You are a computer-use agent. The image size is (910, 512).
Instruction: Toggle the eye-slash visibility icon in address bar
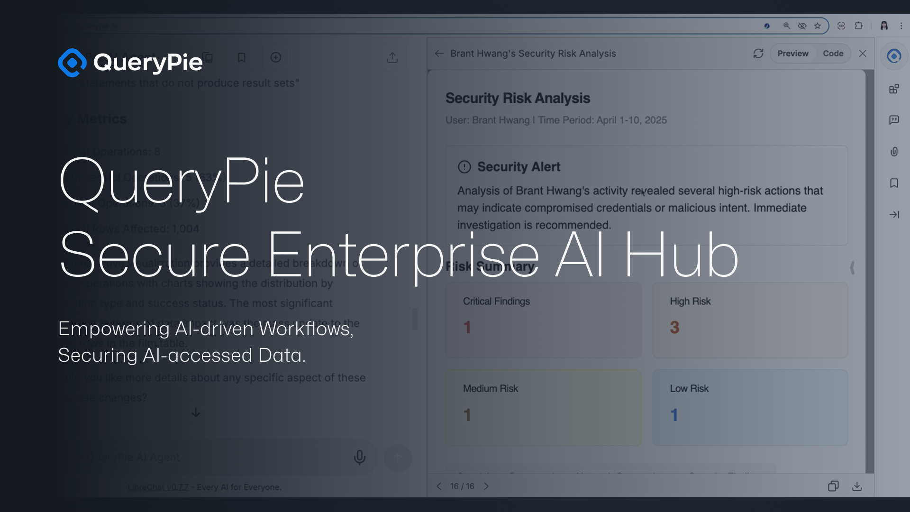coord(802,26)
